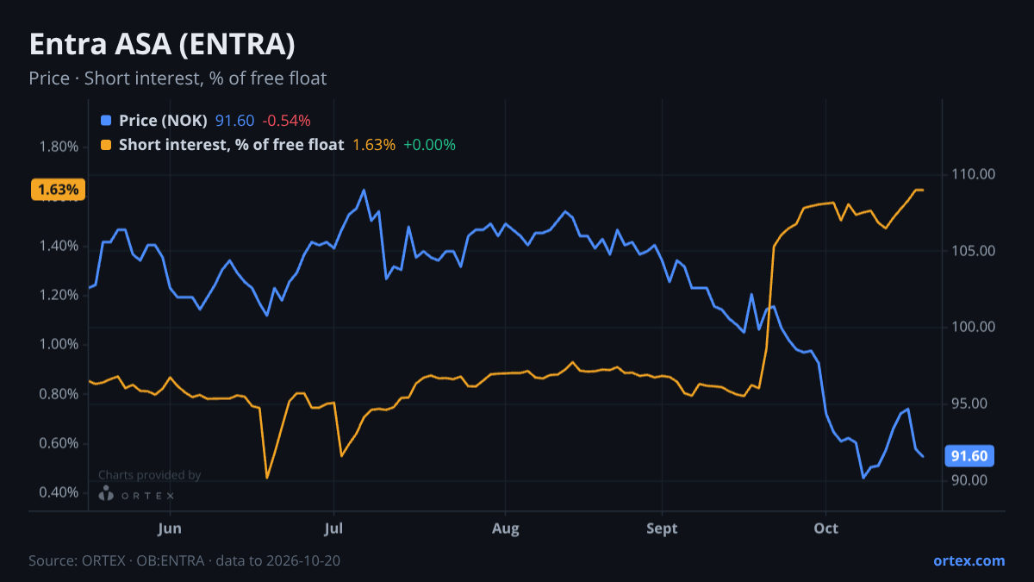Click the 1.40% left axis label
1034x582 pixels.
pyautogui.click(x=59, y=246)
